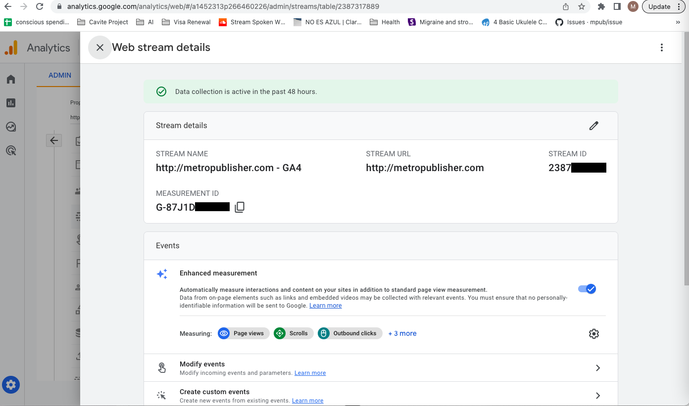Share this page via the share icon

[566, 7]
